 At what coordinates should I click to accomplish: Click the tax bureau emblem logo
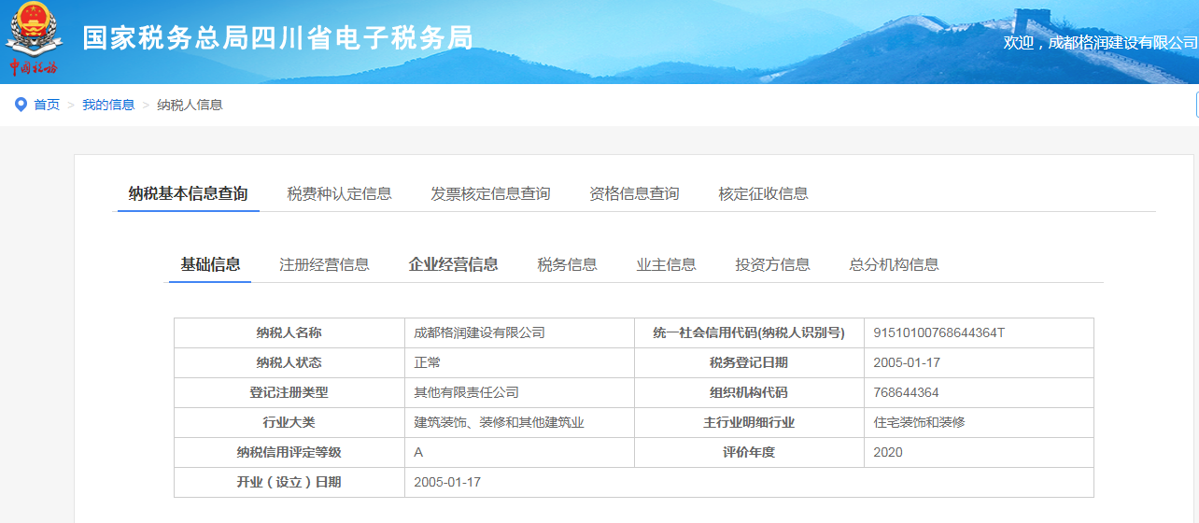tap(34, 40)
